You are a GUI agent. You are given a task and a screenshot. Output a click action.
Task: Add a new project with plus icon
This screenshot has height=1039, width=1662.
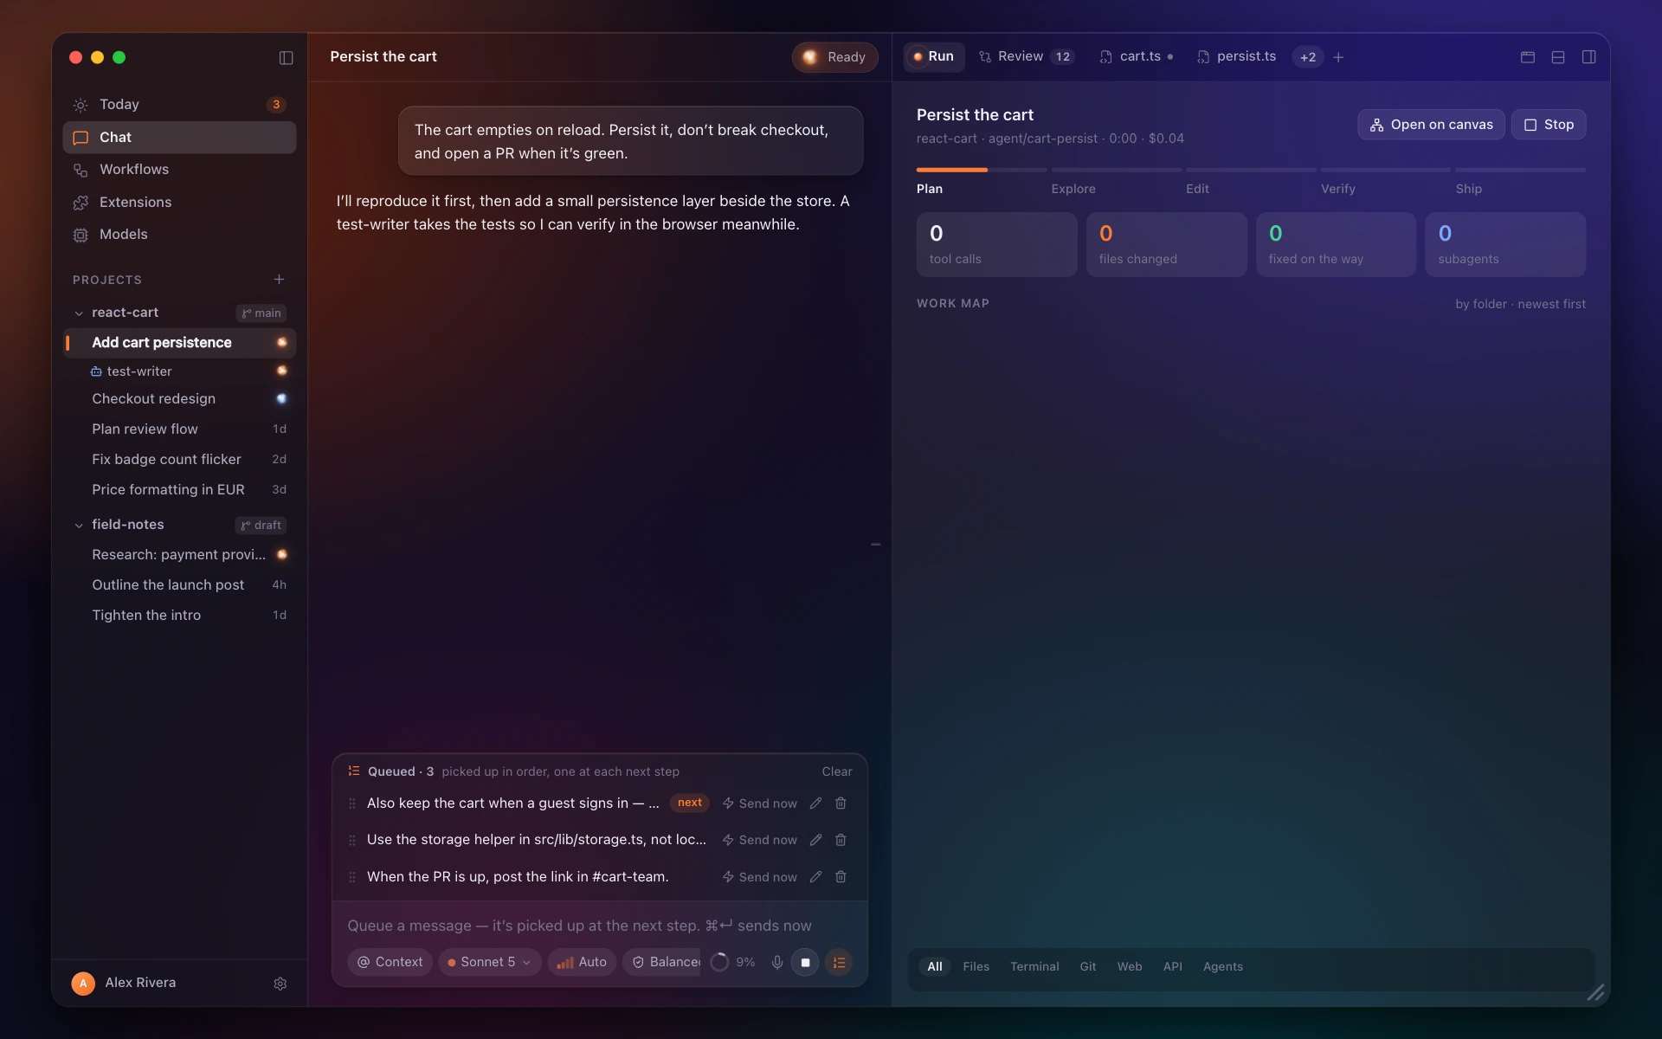279,280
